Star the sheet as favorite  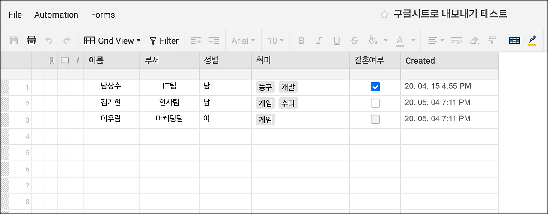click(x=384, y=15)
